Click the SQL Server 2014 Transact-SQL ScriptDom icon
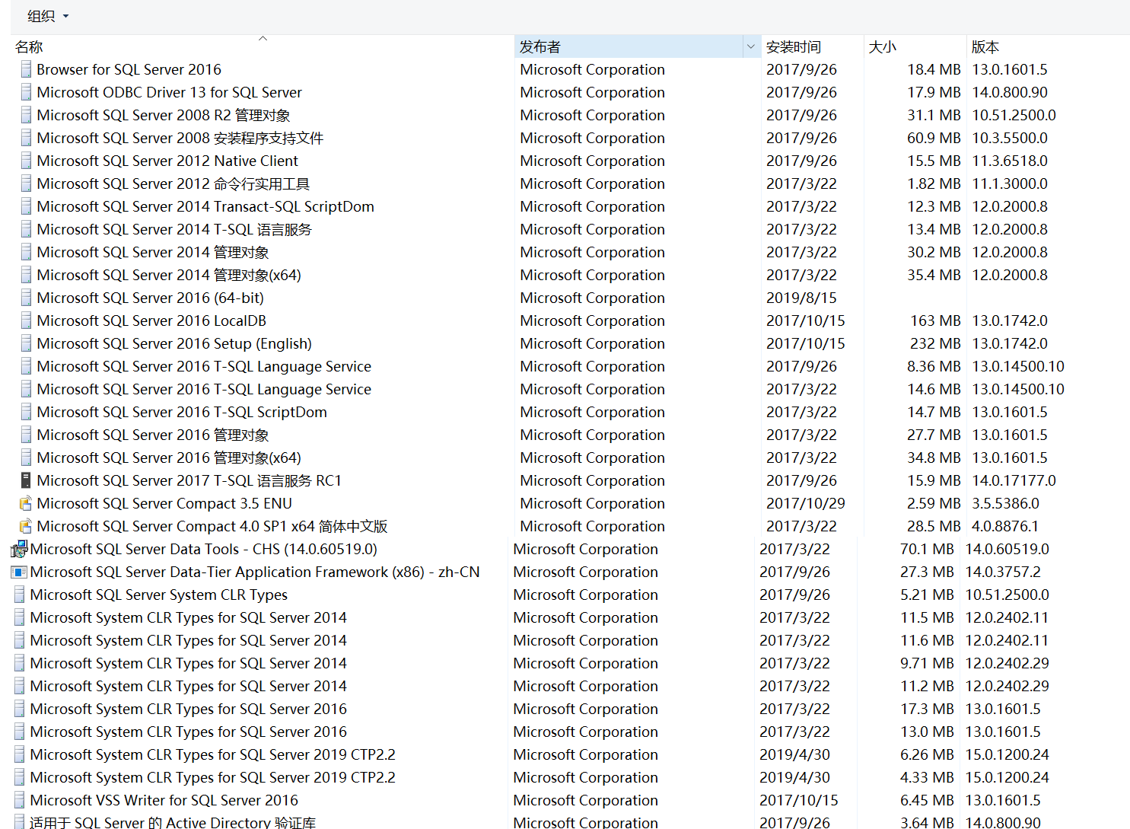The width and height of the screenshot is (1130, 829). point(26,206)
